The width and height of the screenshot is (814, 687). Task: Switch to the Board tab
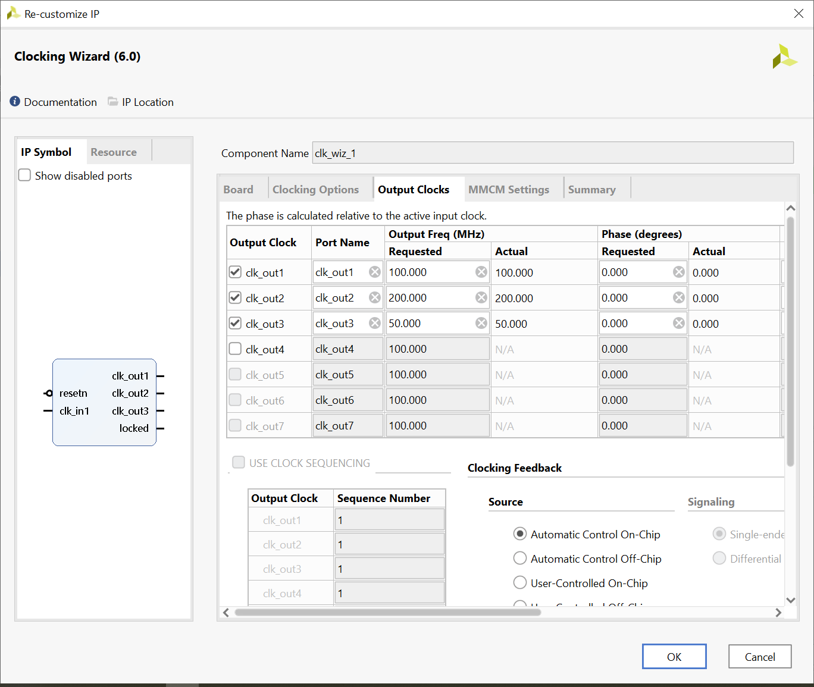239,189
